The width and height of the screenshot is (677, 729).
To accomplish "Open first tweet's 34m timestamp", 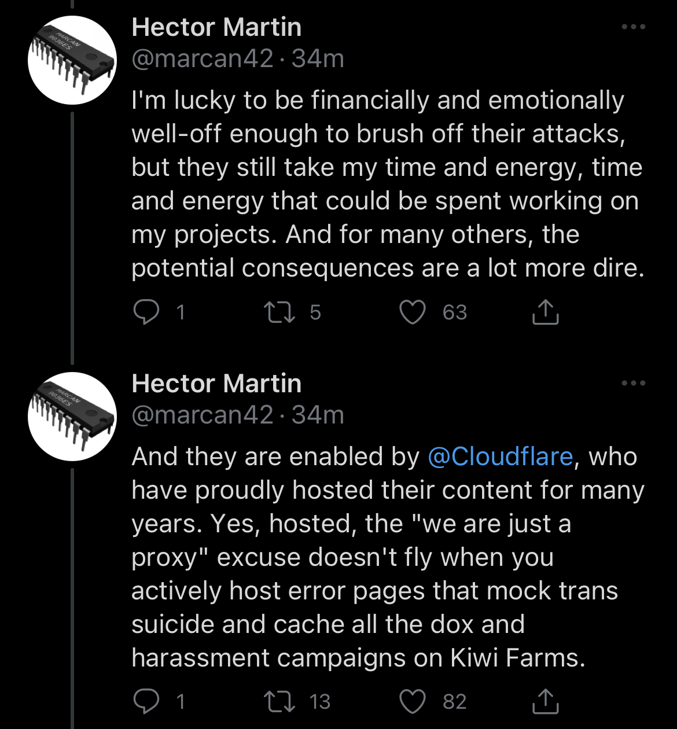I will tap(318, 58).
